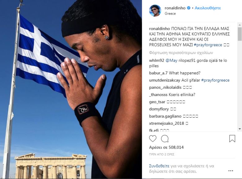Save post with bookmark icon
Image resolution: width=242 pixels, height=179 pixels.
(232, 138)
